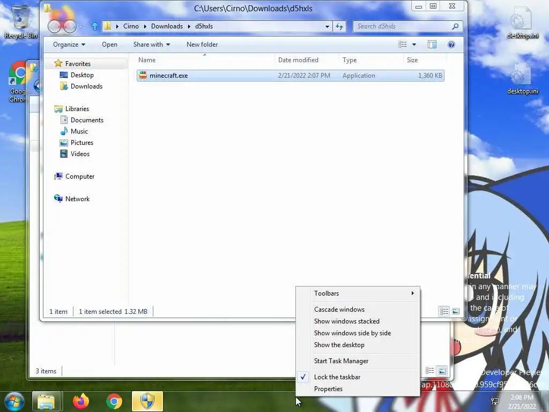Click New folder button
This screenshot has width=549, height=412.
pyautogui.click(x=202, y=45)
